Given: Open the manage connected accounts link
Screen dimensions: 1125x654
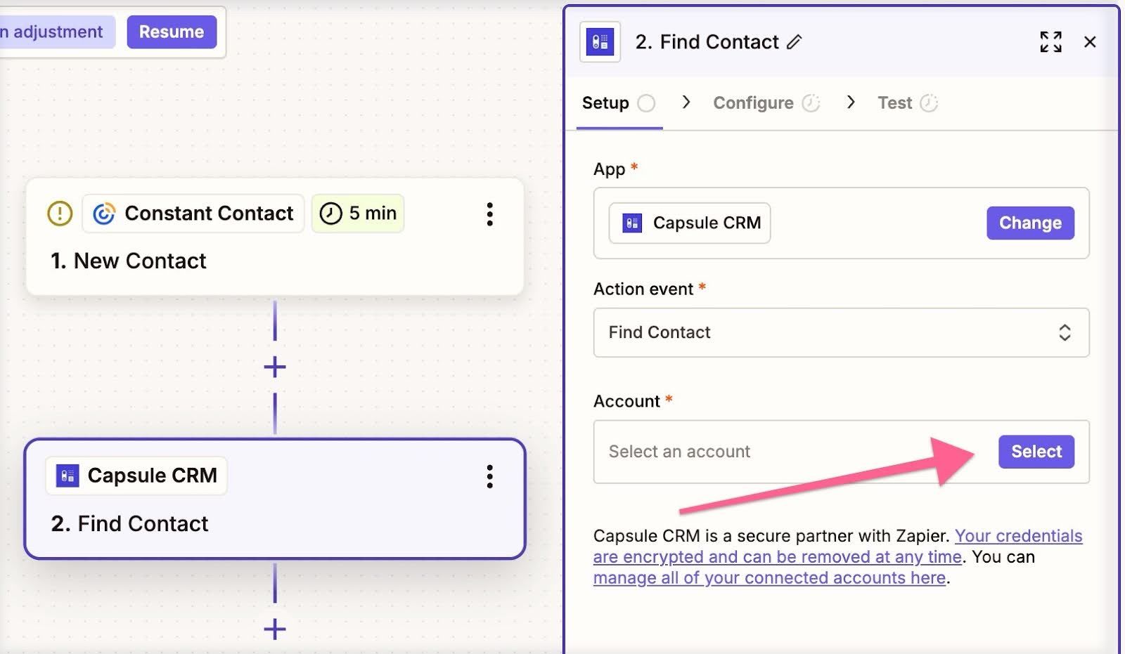Looking at the screenshot, I should tap(769, 578).
